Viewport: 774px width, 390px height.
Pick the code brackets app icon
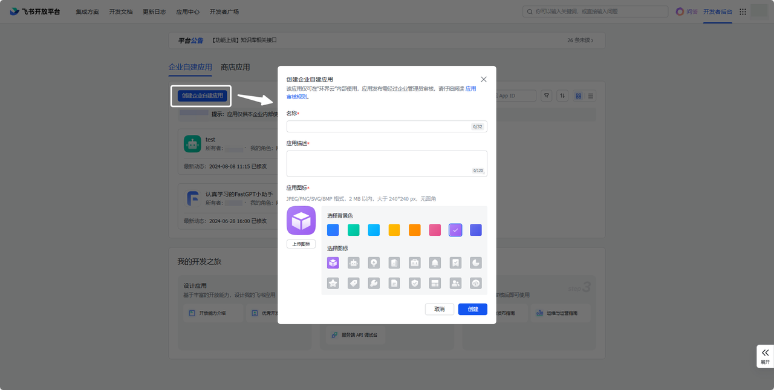[475, 283]
